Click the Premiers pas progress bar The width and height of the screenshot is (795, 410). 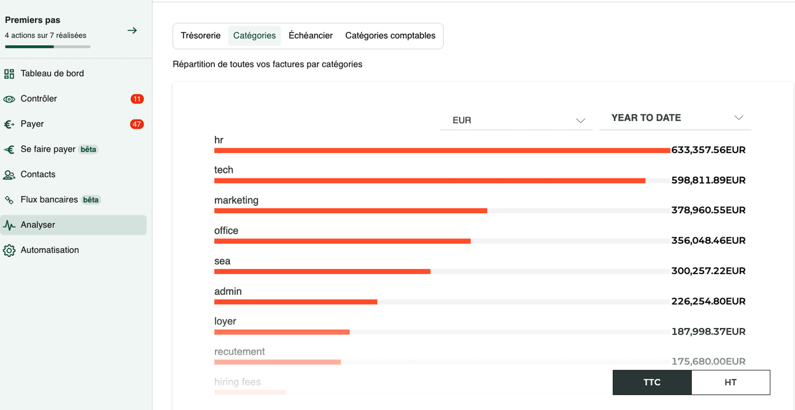coord(47,47)
